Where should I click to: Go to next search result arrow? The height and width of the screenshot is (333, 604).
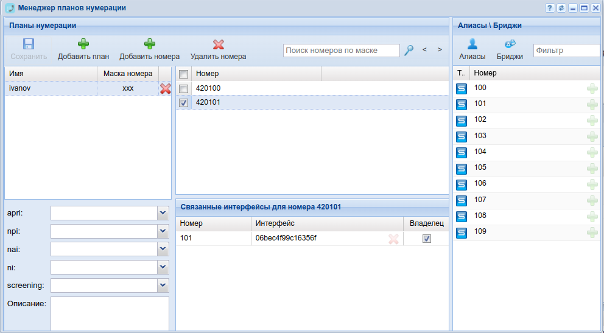point(440,50)
